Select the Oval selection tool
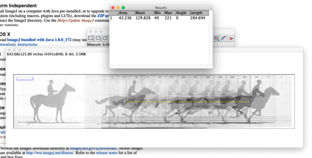 [98, 38]
